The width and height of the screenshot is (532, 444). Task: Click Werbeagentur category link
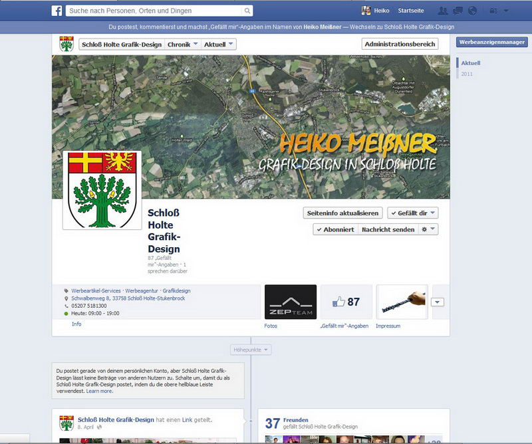click(142, 291)
